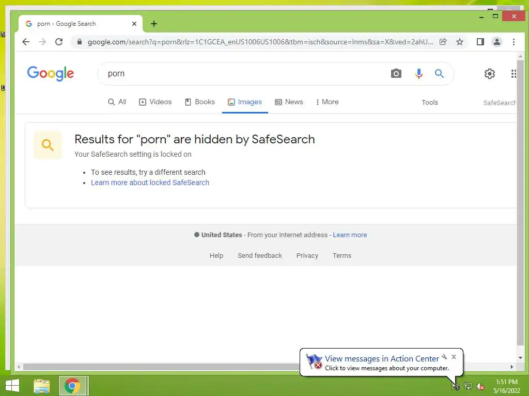The image size is (529, 396).
Task: Submit search with blue magnifier icon
Action: tap(439, 73)
